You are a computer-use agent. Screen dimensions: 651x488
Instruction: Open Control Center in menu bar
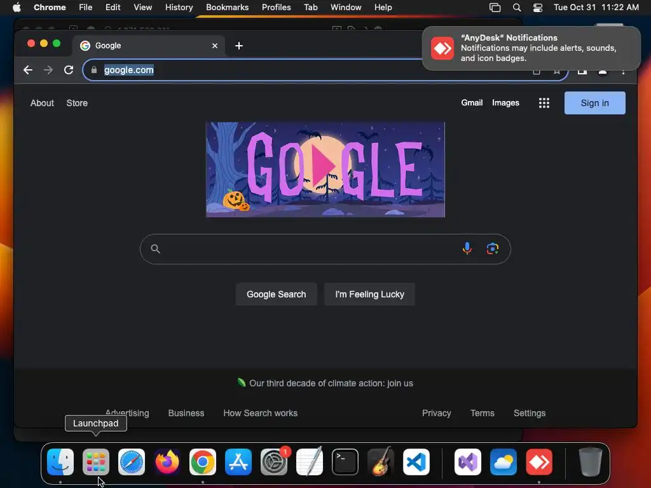coord(538,8)
